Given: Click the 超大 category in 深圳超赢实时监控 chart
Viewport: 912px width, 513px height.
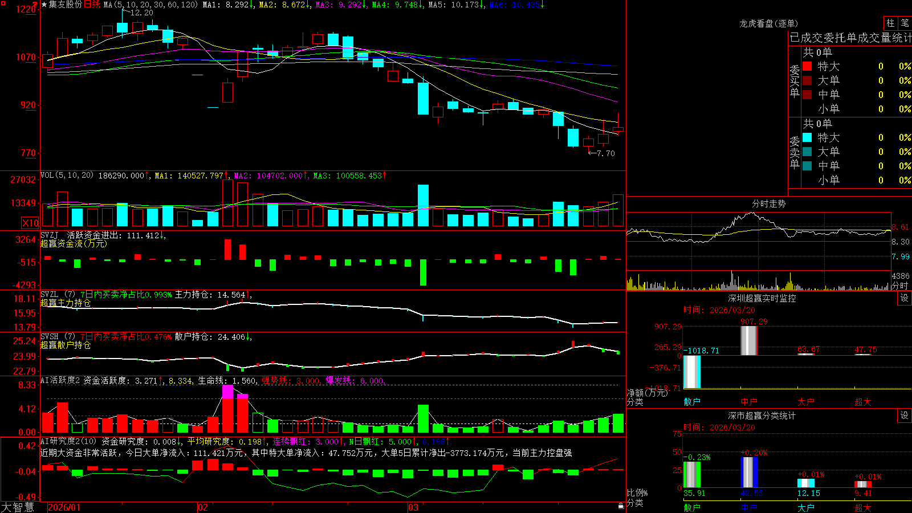Looking at the screenshot, I should (863, 402).
